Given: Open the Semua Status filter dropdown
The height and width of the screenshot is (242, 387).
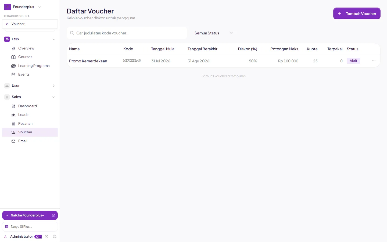Looking at the screenshot, I should 213,33.
